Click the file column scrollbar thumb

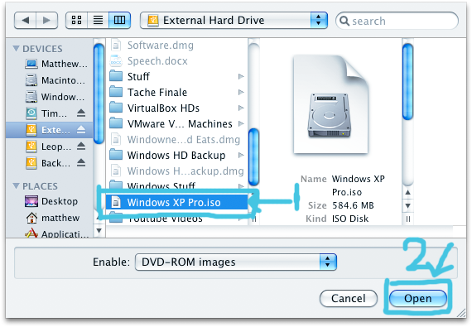coord(253,157)
